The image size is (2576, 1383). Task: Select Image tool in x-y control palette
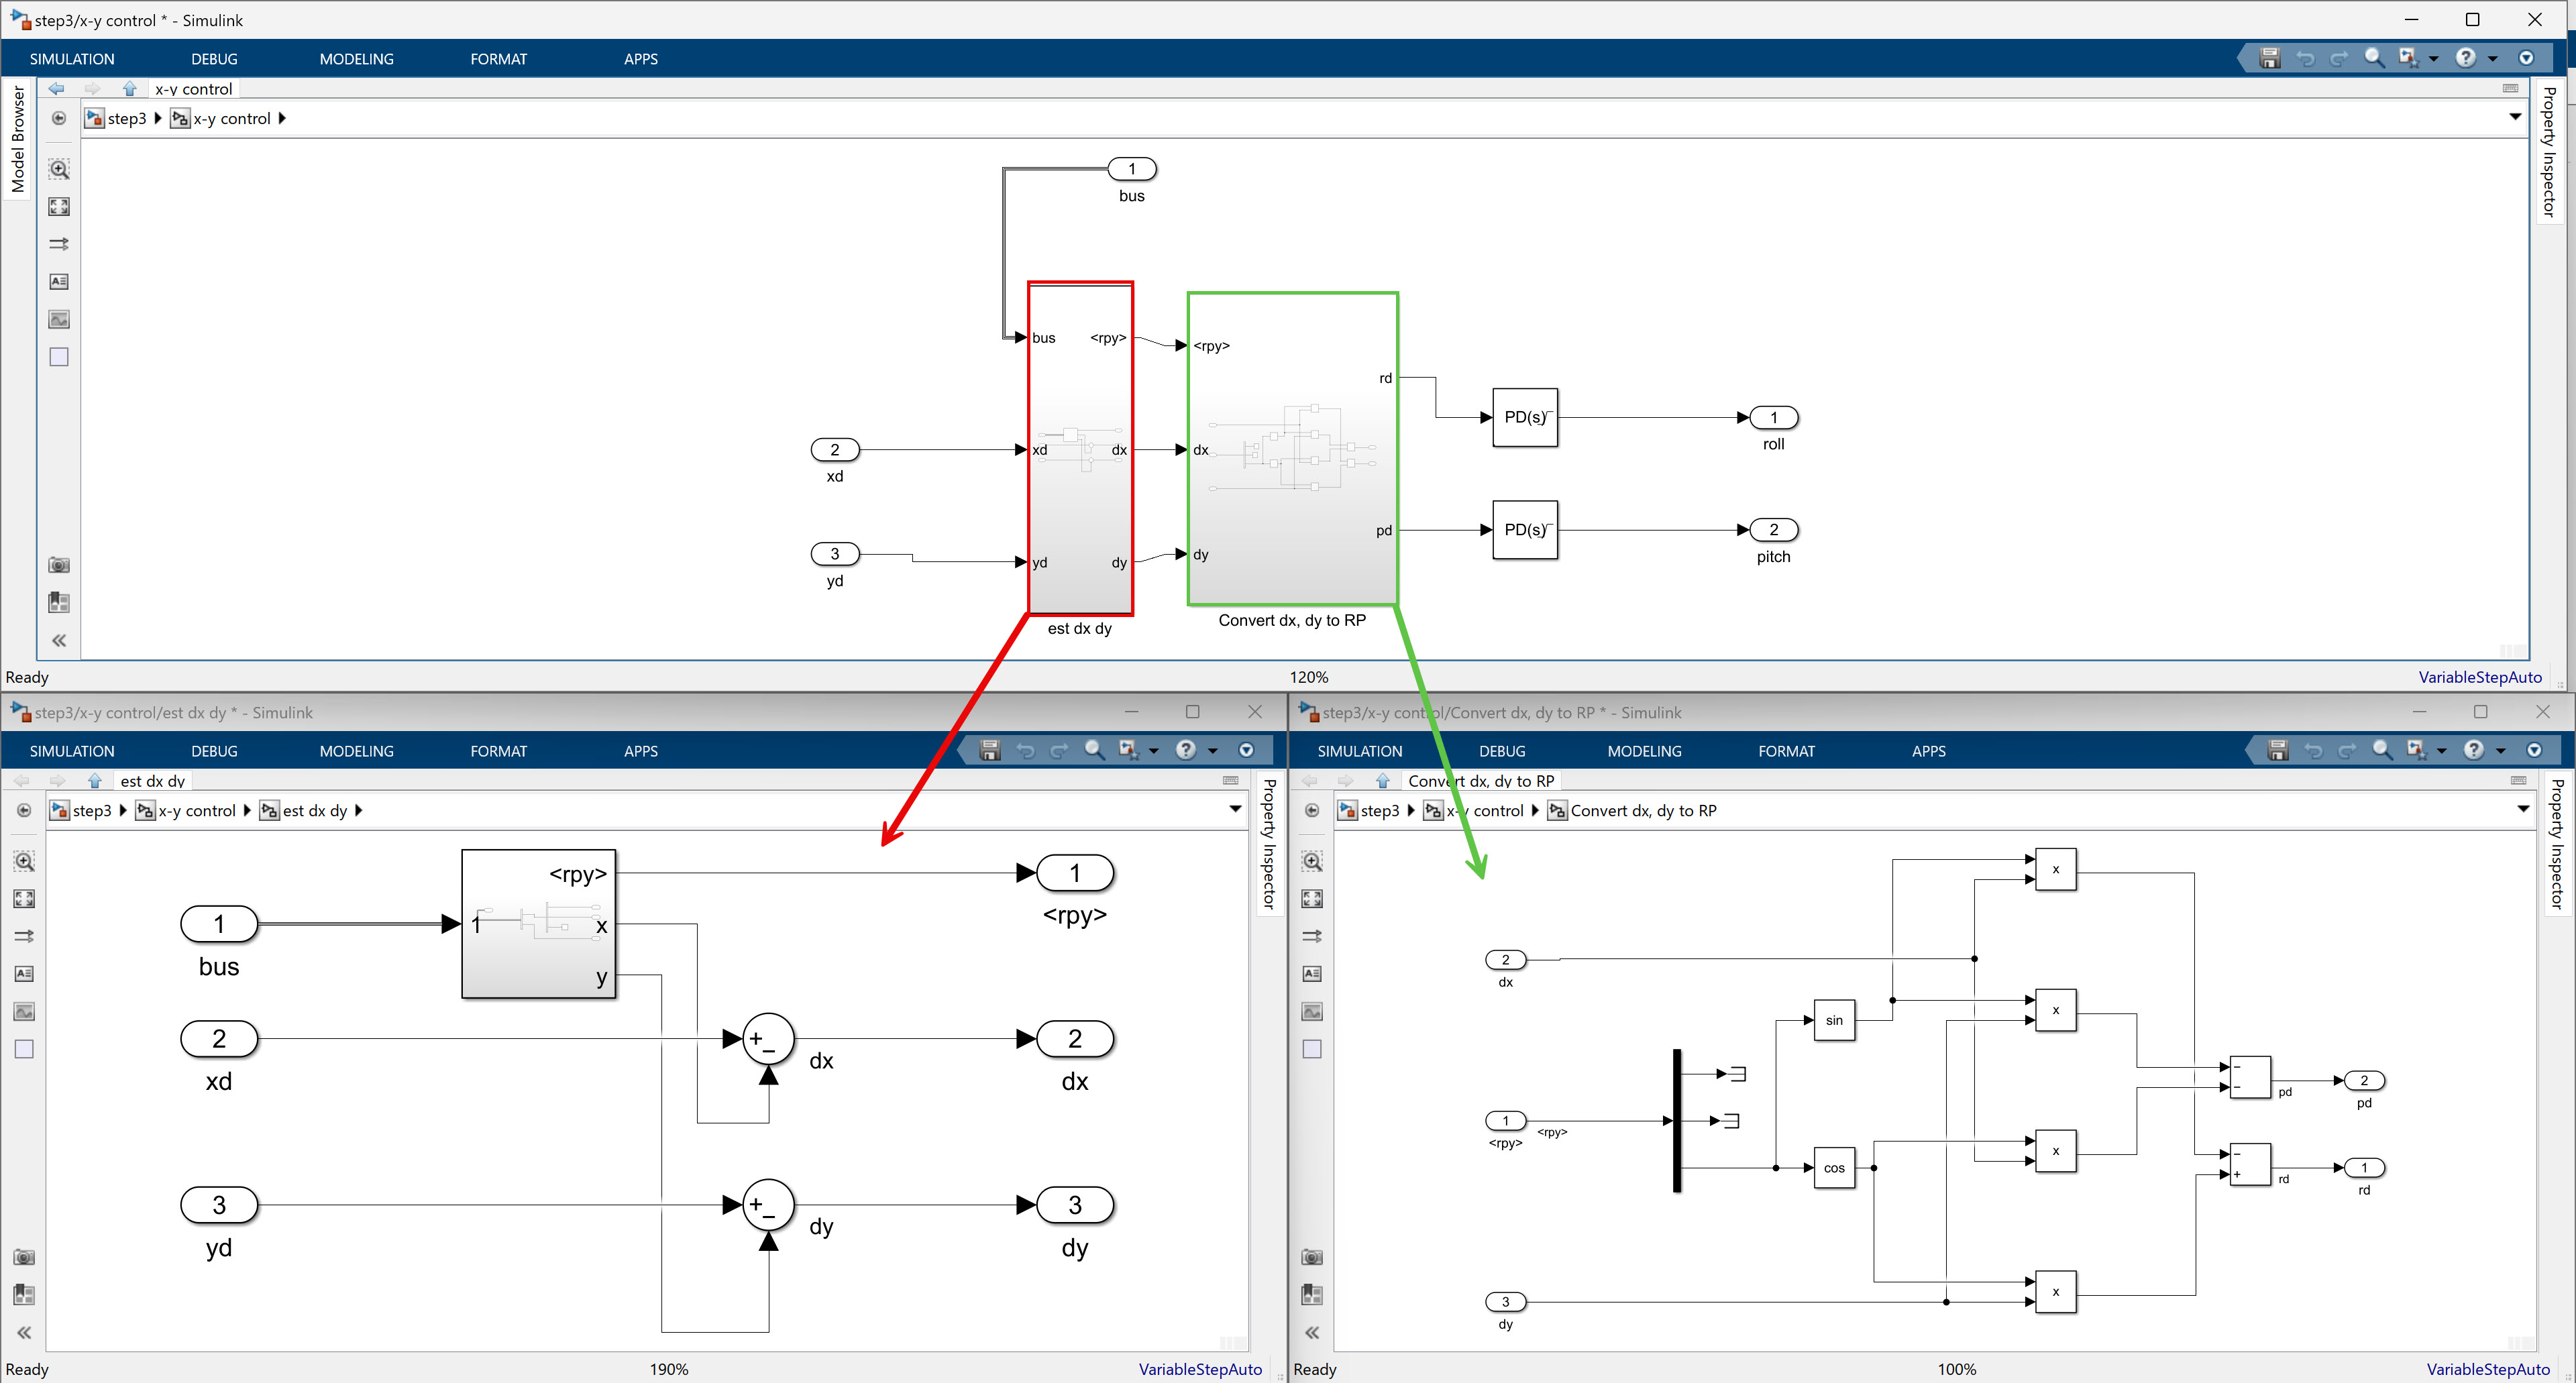(x=59, y=319)
